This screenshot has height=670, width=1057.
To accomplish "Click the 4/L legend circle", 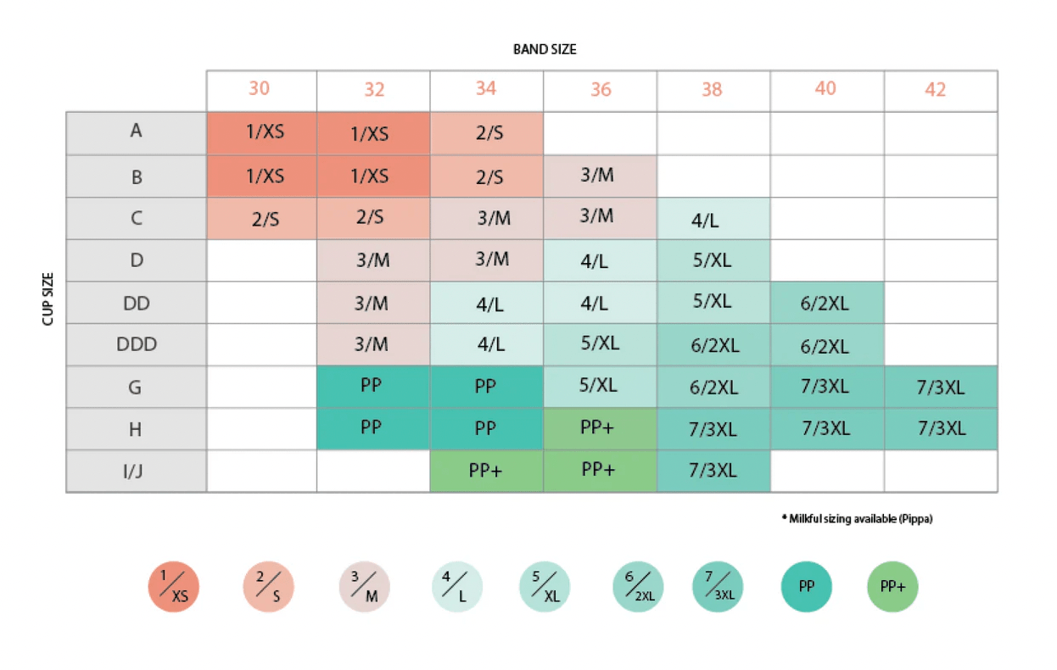I will click(456, 587).
